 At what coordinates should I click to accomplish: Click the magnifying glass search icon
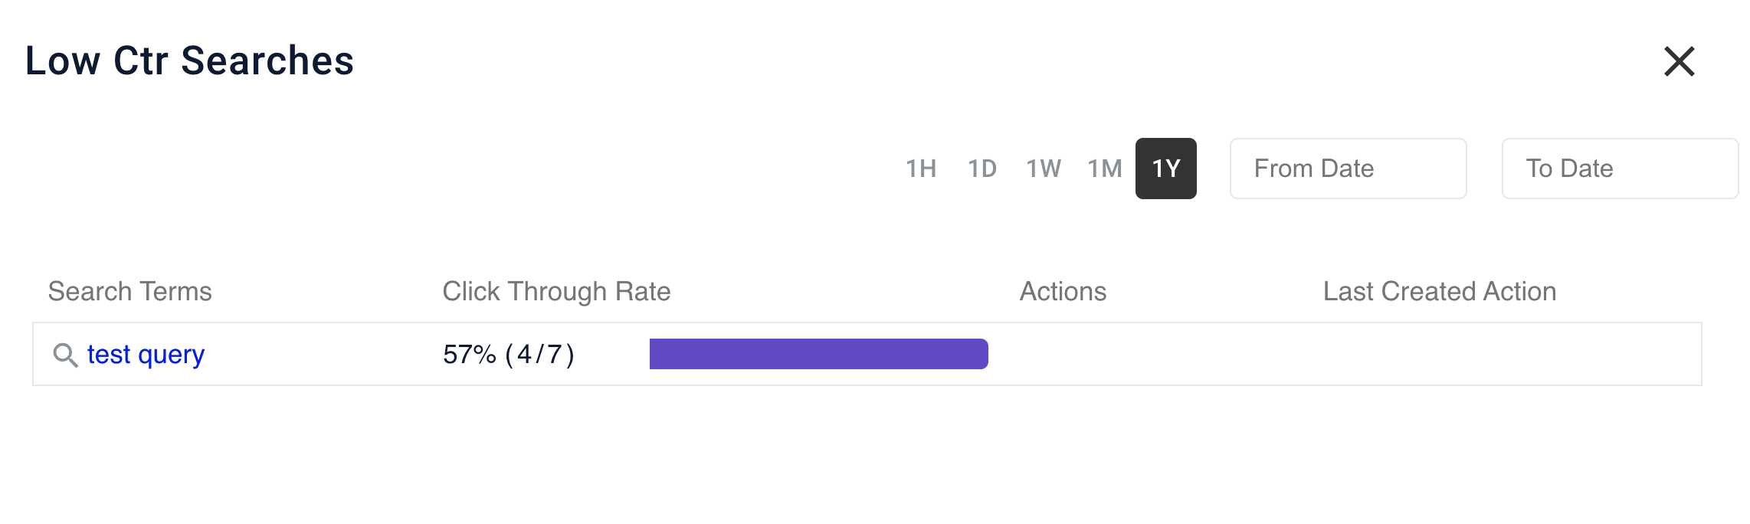pyautogui.click(x=65, y=354)
